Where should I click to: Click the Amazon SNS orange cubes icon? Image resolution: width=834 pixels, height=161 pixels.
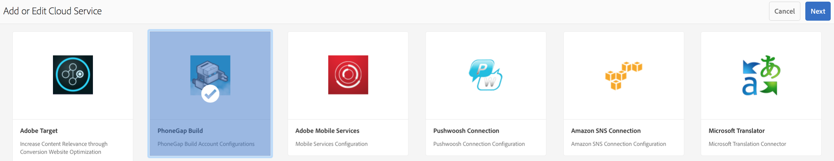[x=624, y=76]
